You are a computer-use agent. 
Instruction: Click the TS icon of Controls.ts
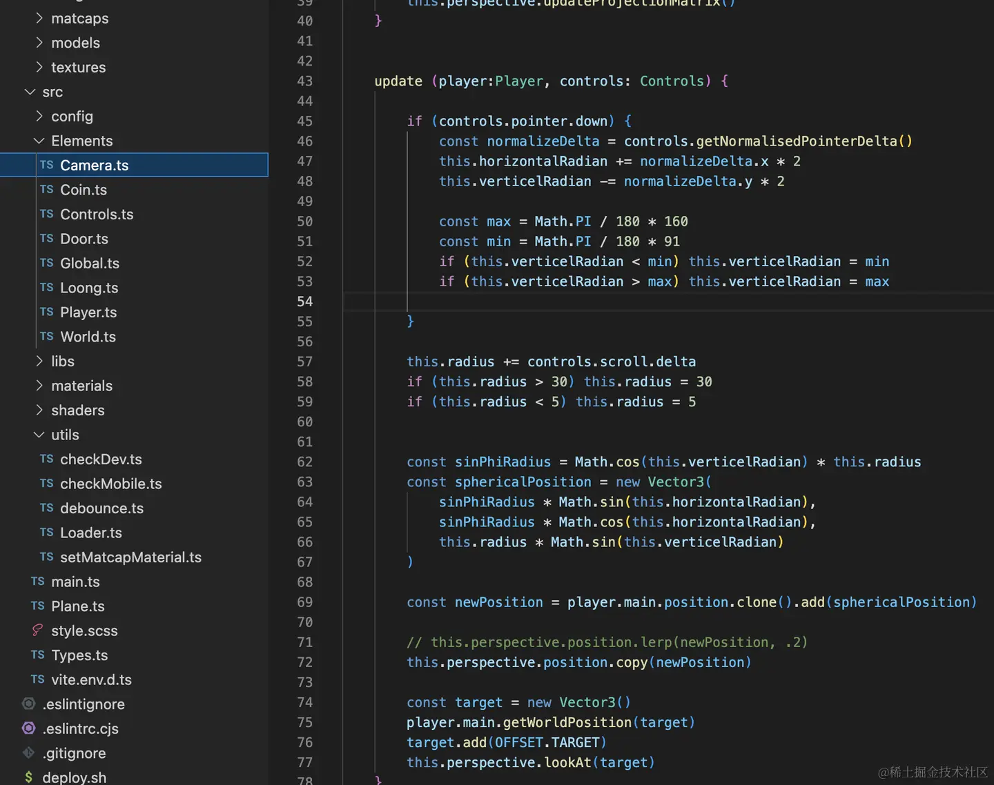46,214
